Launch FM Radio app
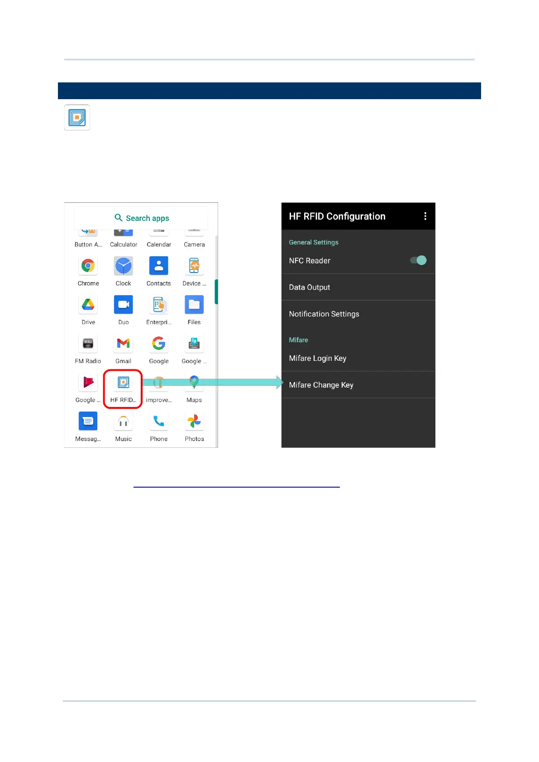The image size is (539, 762). [x=88, y=344]
